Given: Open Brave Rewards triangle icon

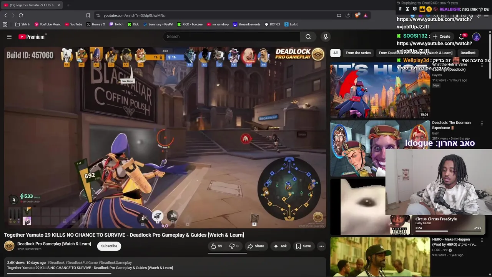Looking at the screenshot, I should pyautogui.click(x=365, y=15).
